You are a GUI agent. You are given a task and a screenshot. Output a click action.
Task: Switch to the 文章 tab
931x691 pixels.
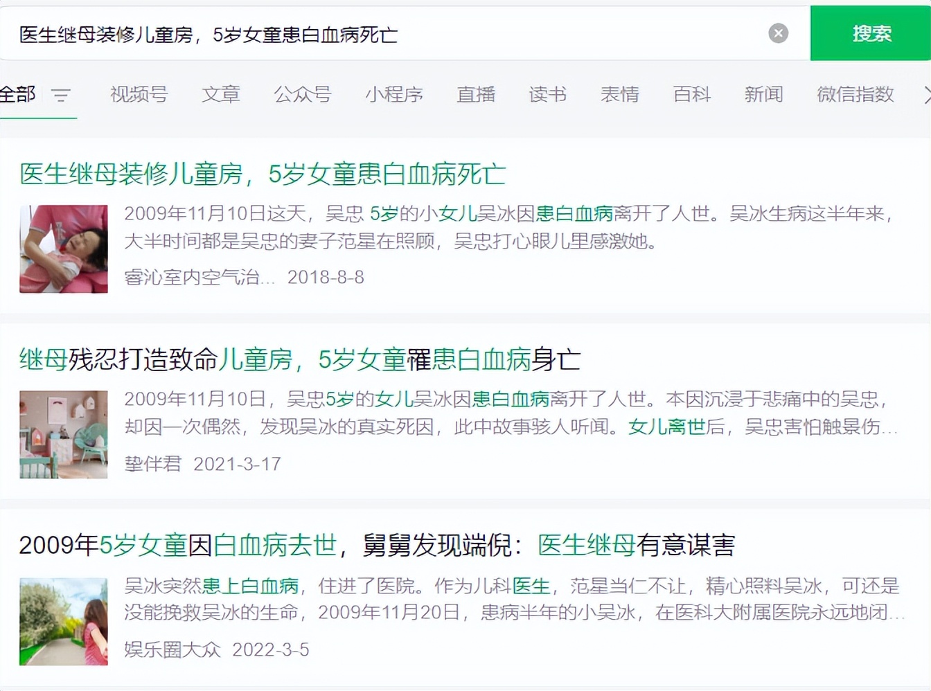[x=220, y=95]
